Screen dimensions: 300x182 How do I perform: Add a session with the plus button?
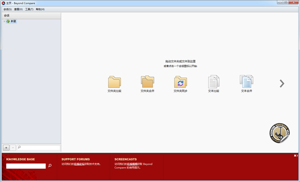point(6,148)
